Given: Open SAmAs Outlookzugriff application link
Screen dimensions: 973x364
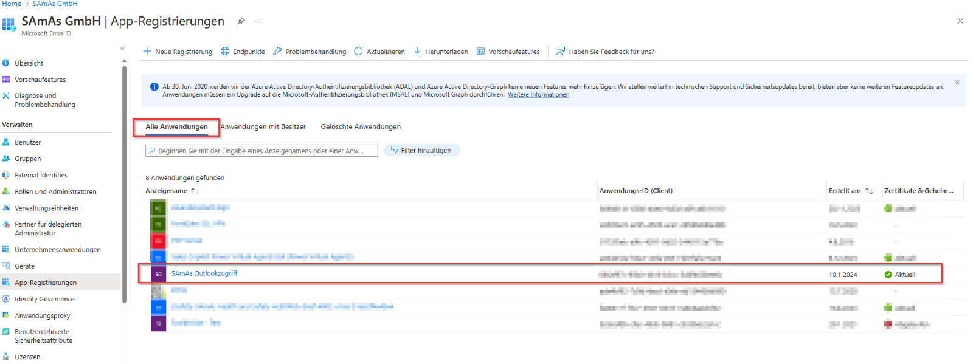Looking at the screenshot, I should point(204,273).
